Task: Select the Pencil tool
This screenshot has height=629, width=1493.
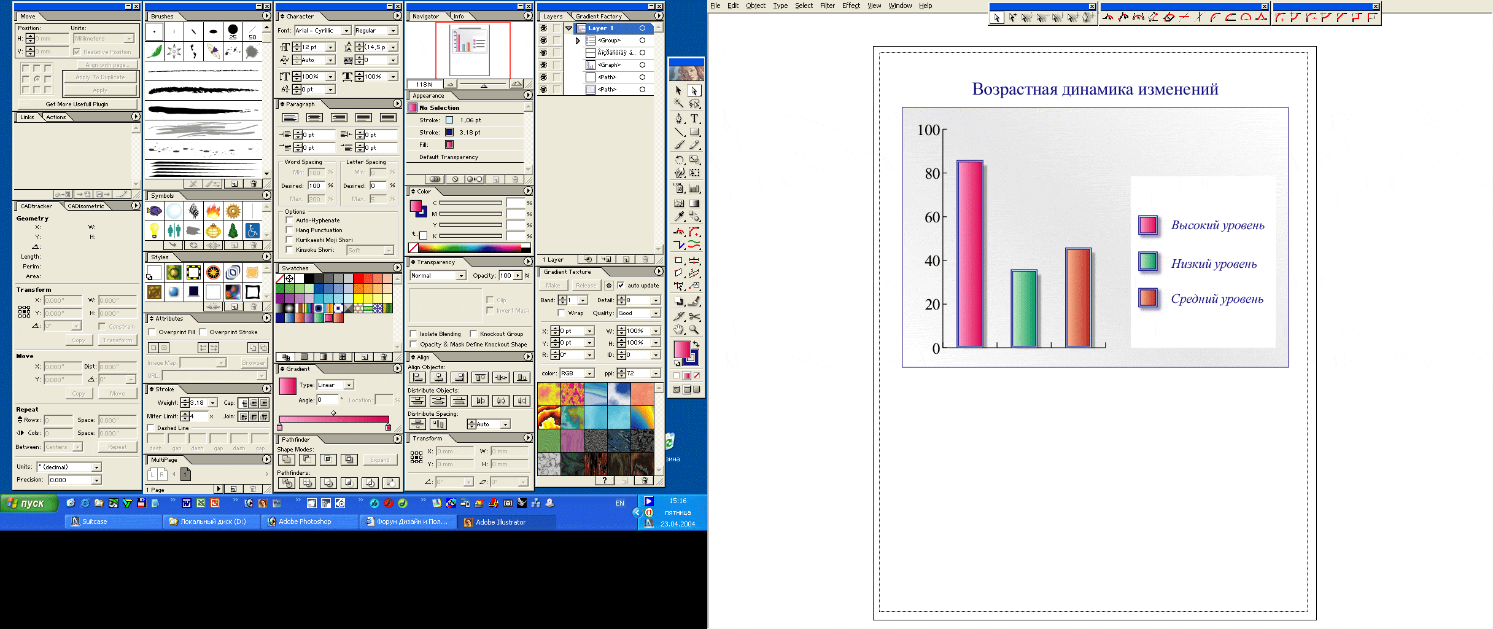Action: coord(694,146)
